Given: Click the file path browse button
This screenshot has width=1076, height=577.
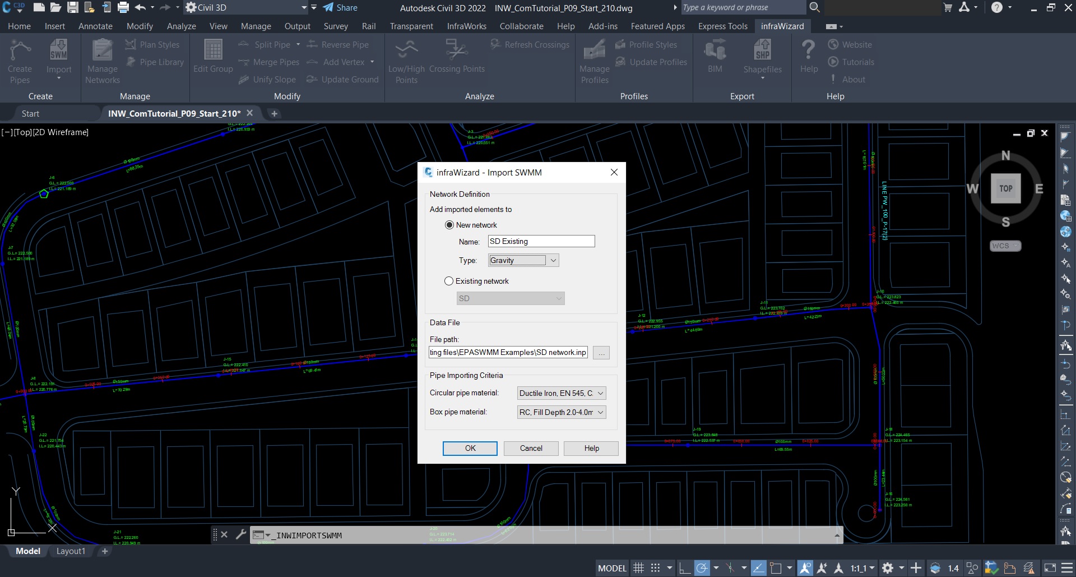Looking at the screenshot, I should pos(601,353).
